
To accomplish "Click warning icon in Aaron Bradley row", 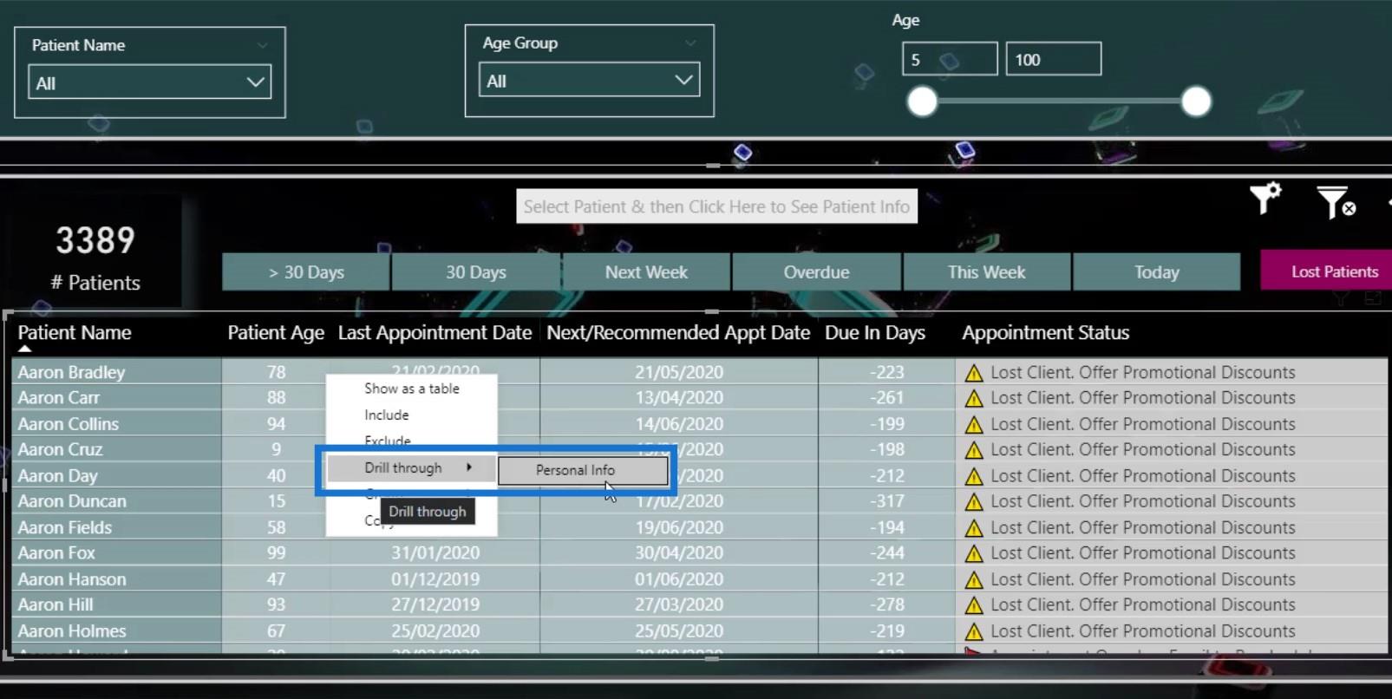I will point(974,373).
